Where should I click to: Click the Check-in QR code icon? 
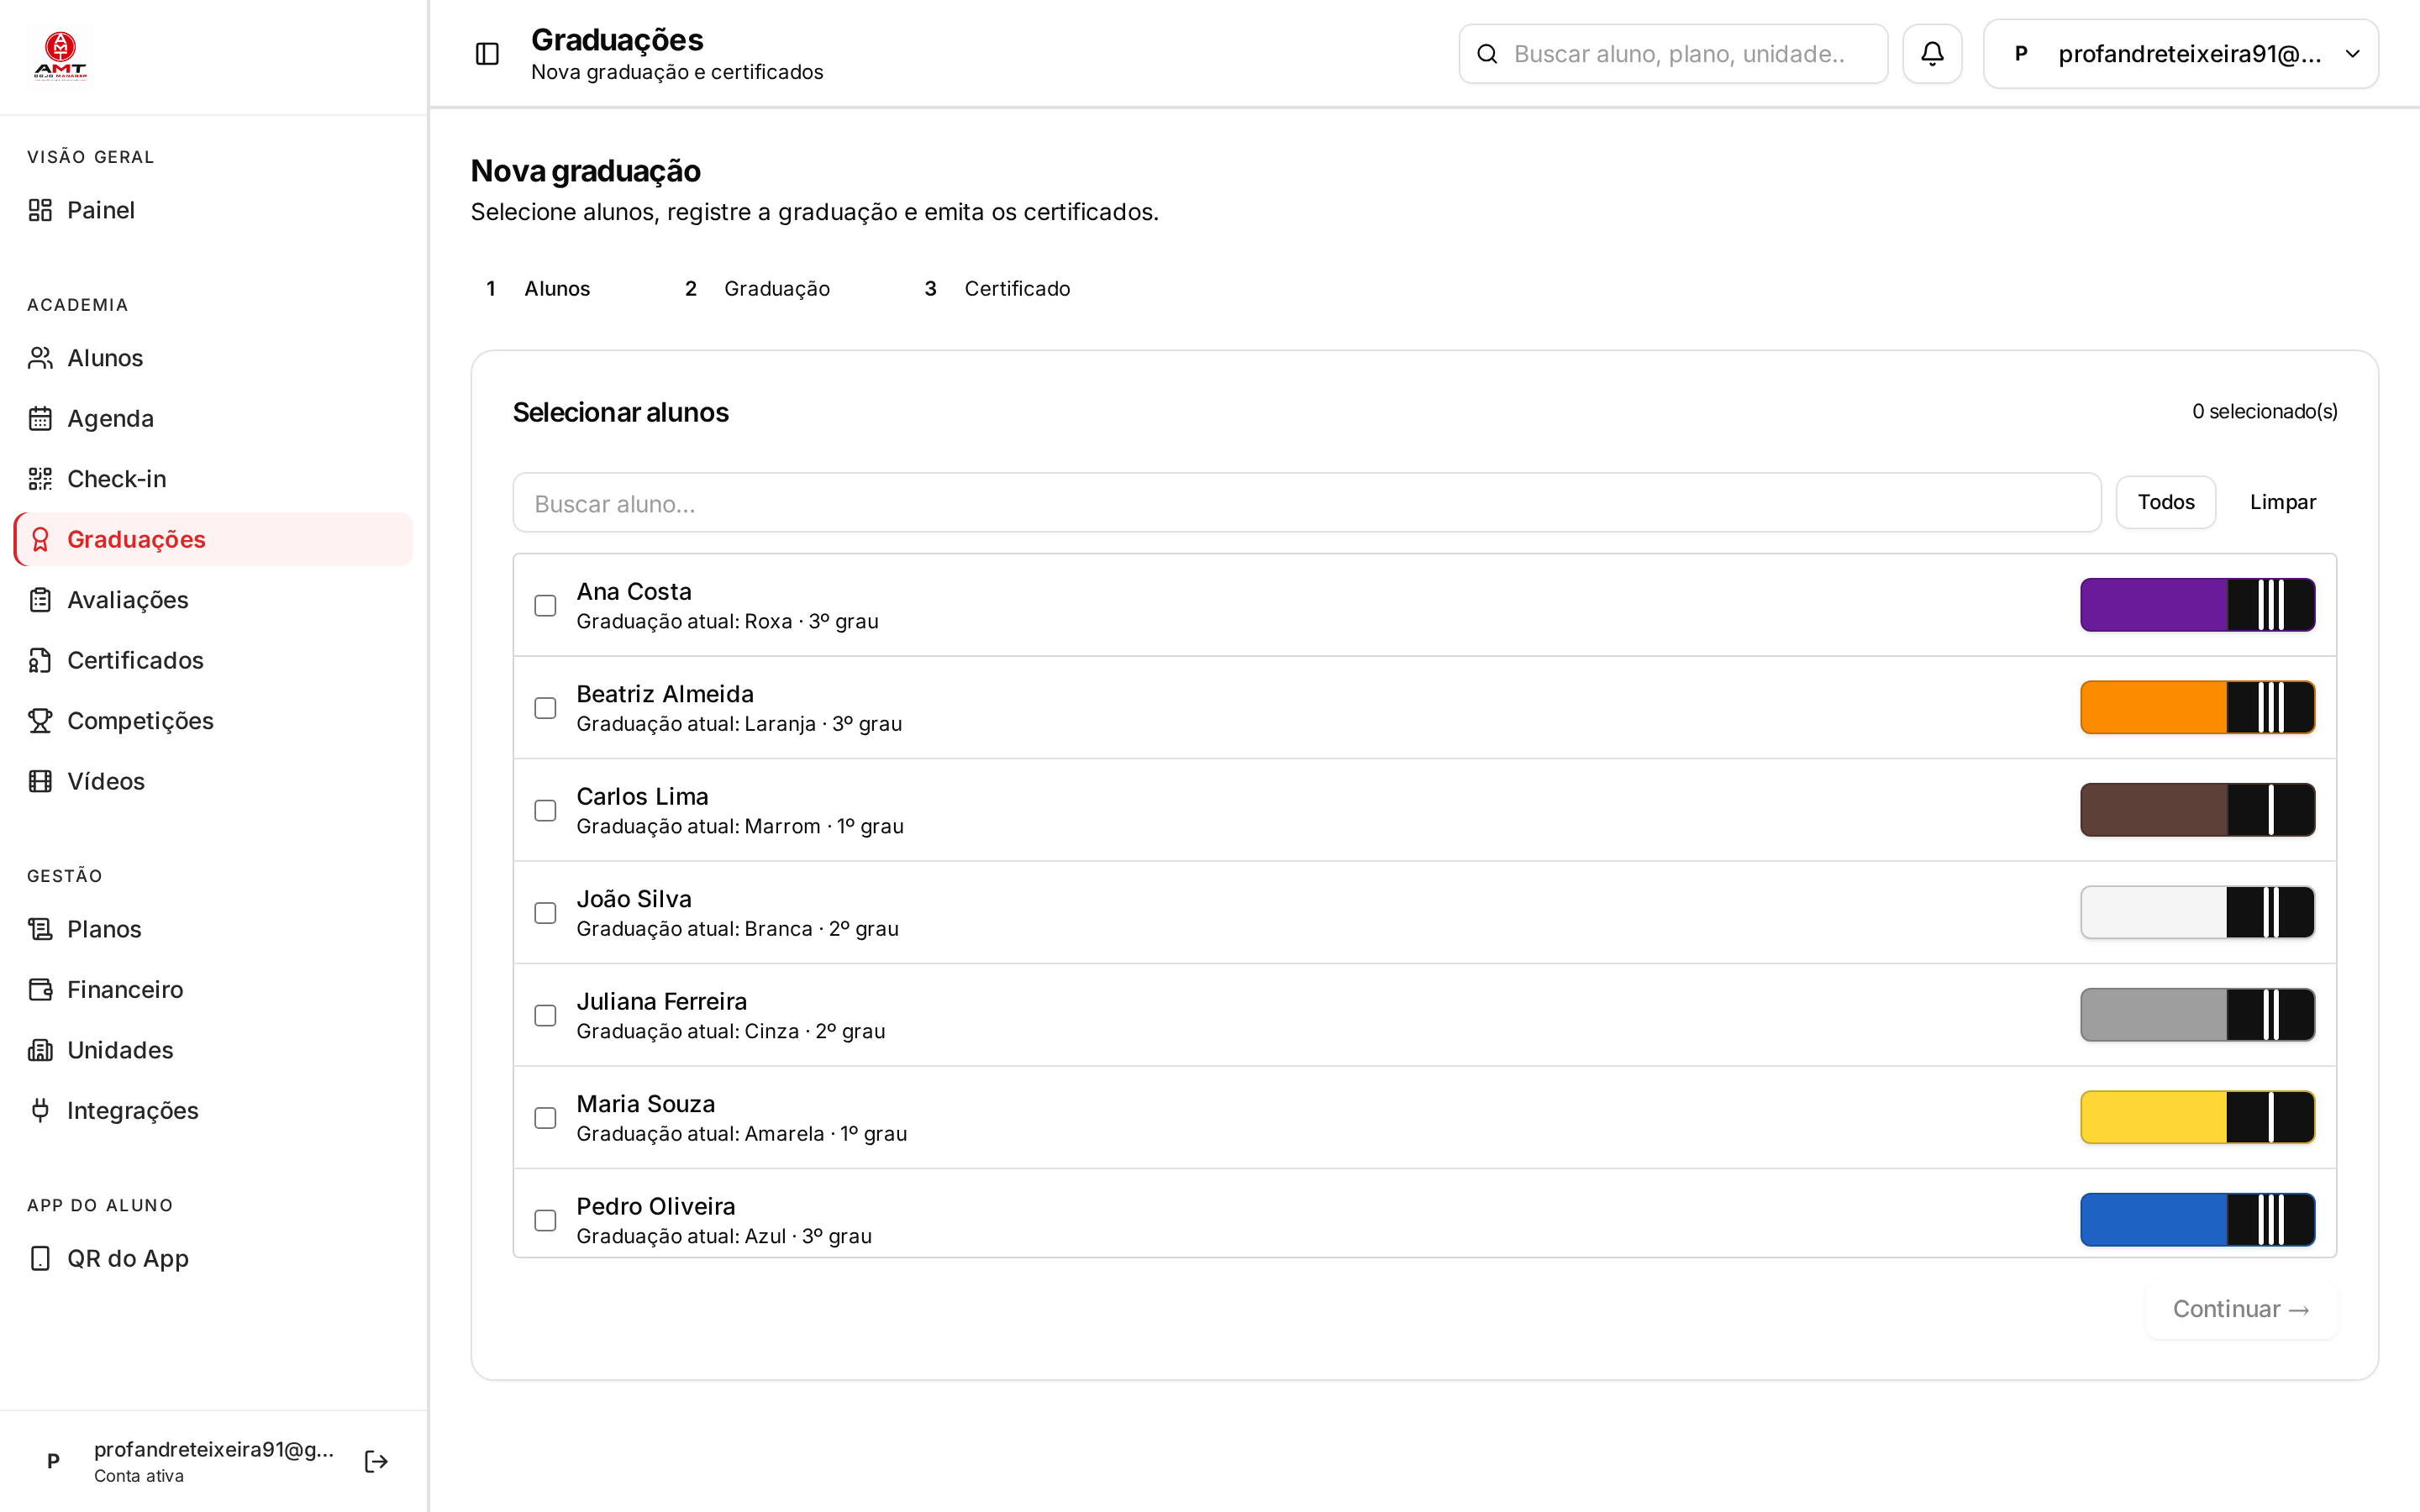(40, 479)
